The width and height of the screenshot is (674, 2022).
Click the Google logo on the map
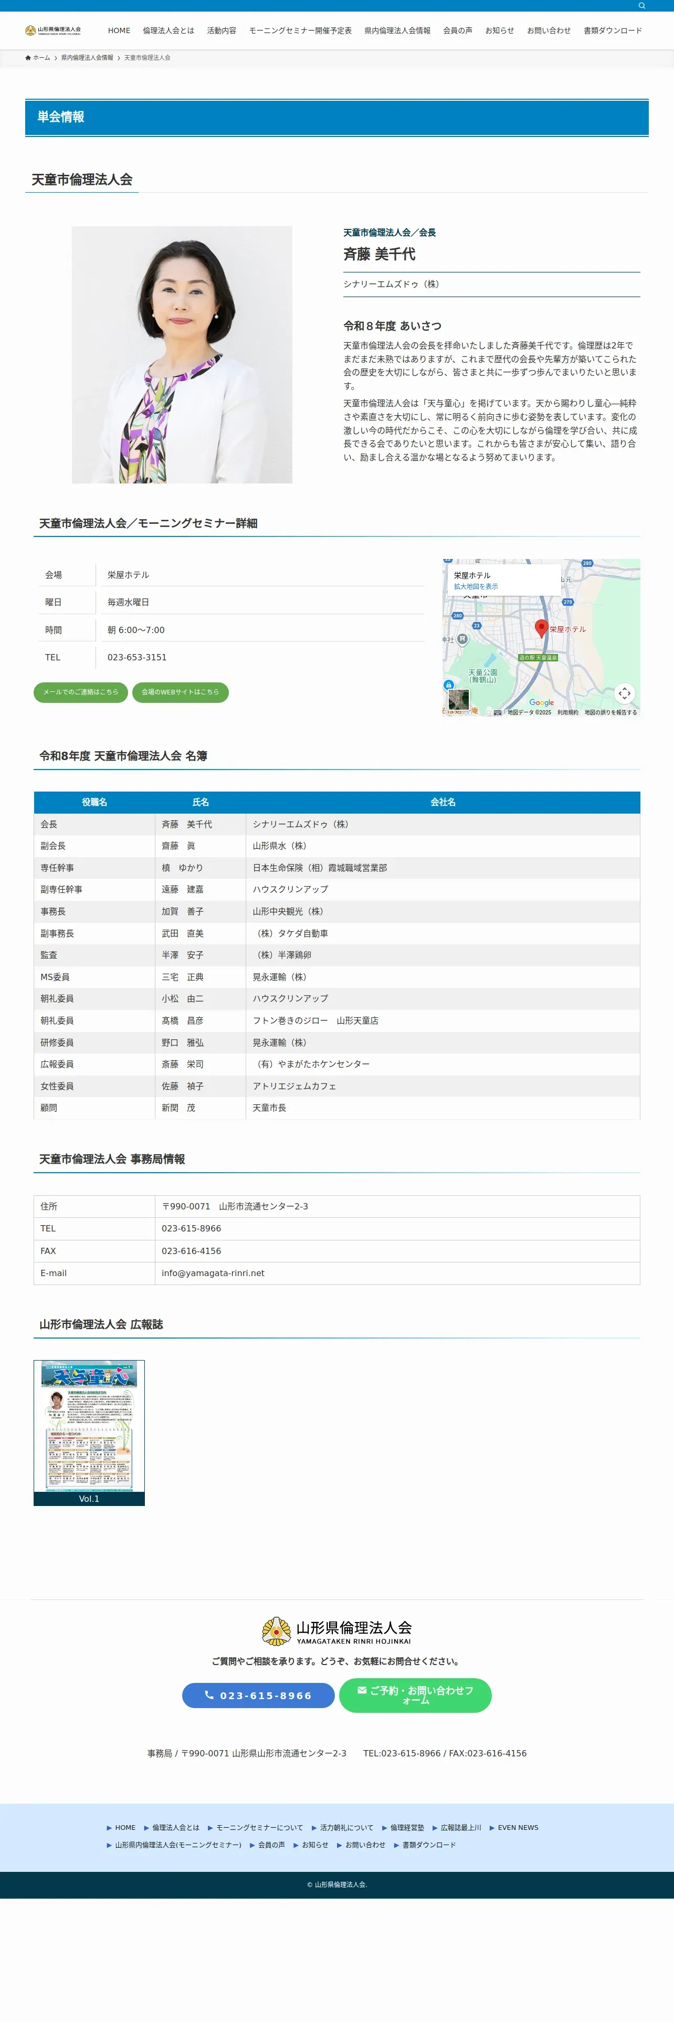coord(541,702)
